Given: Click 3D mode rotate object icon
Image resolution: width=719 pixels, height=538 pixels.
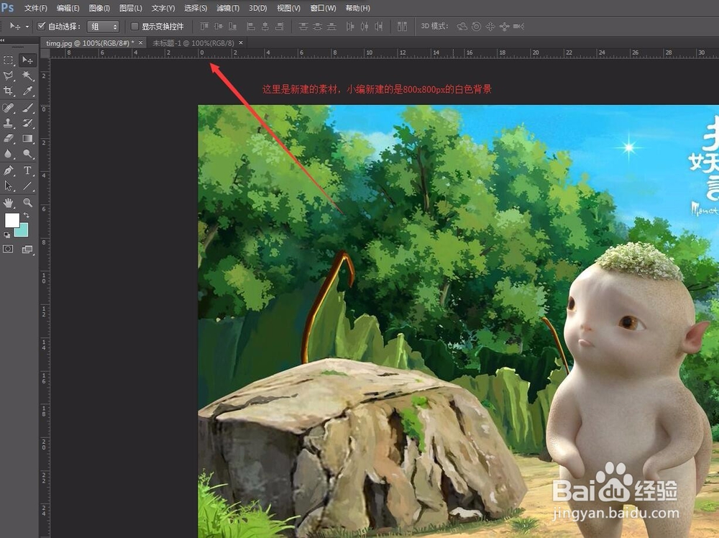Looking at the screenshot, I should pyautogui.click(x=462, y=27).
